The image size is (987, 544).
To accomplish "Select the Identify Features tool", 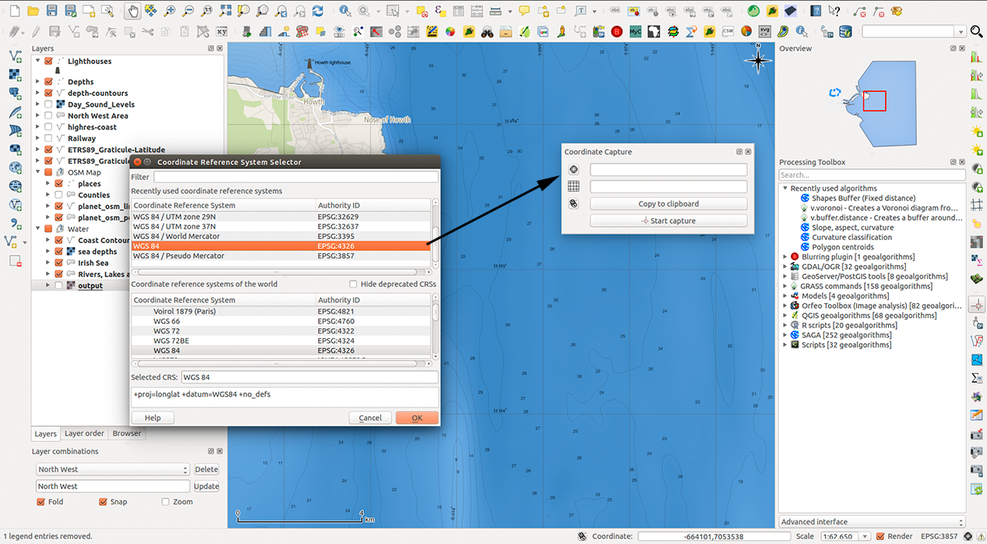I will click(344, 11).
